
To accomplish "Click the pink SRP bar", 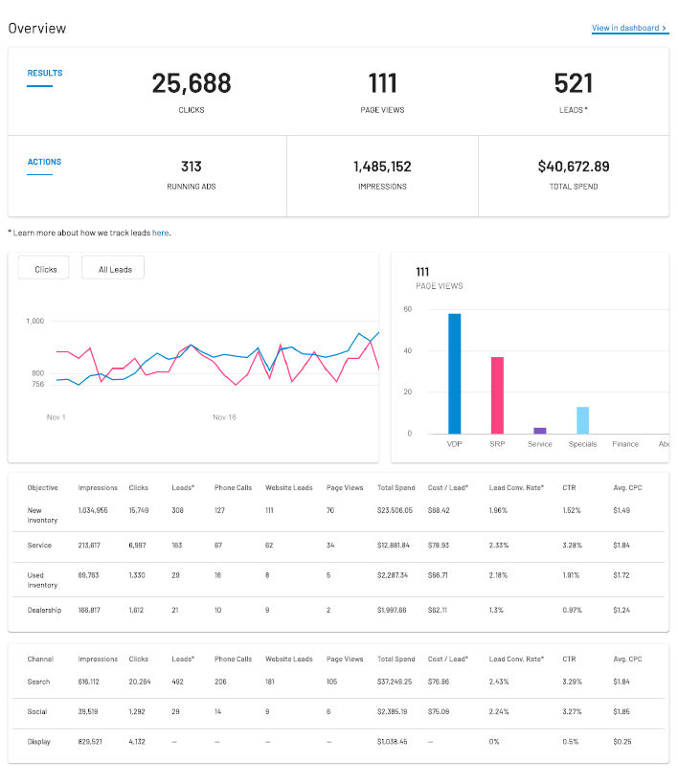I will point(497,394).
